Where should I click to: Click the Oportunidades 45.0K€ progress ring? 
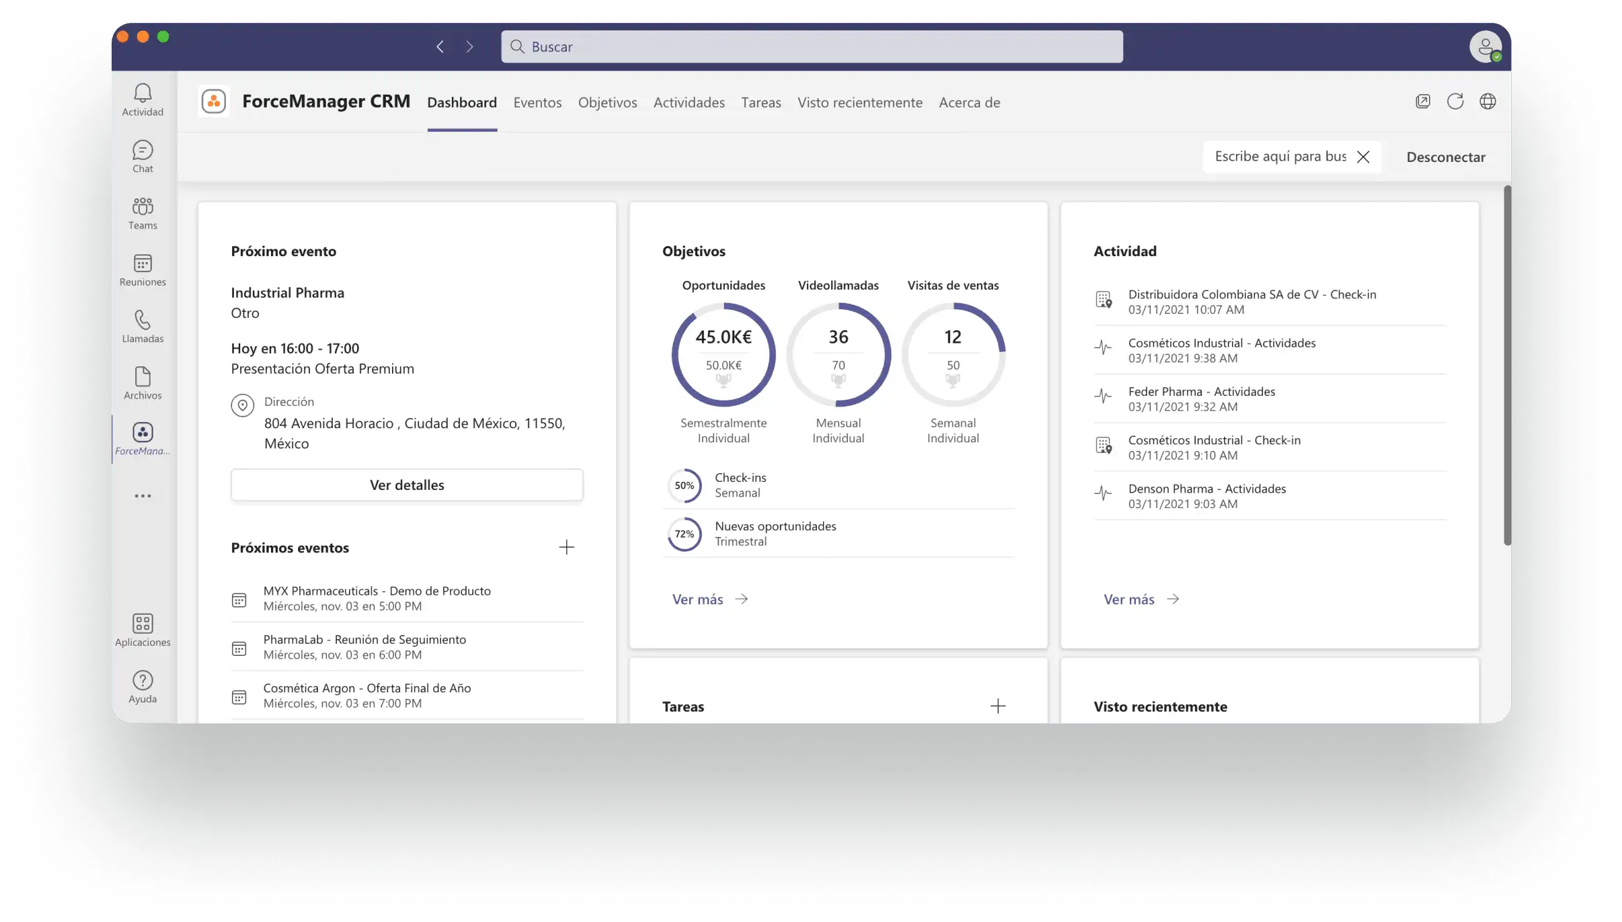point(724,354)
